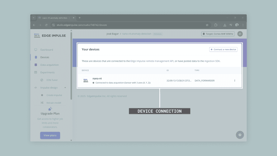277x156 pixels.
Task: Click the Experiments grid icon
Action: click(36, 73)
